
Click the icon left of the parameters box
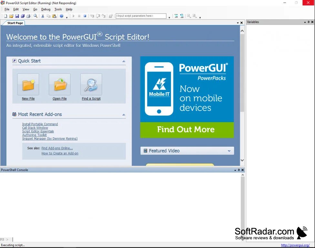point(111,16)
